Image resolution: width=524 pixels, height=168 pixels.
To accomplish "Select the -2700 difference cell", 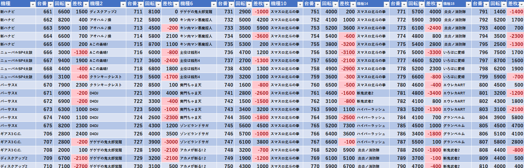I will pos(80,166).
